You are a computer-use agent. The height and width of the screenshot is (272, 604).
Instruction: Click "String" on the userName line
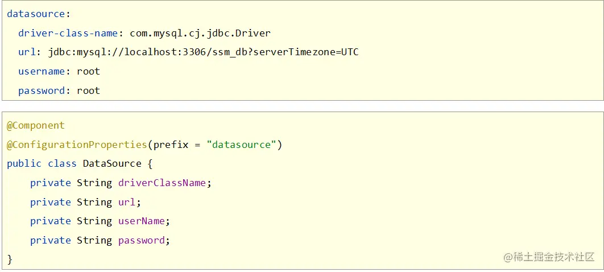(94, 221)
